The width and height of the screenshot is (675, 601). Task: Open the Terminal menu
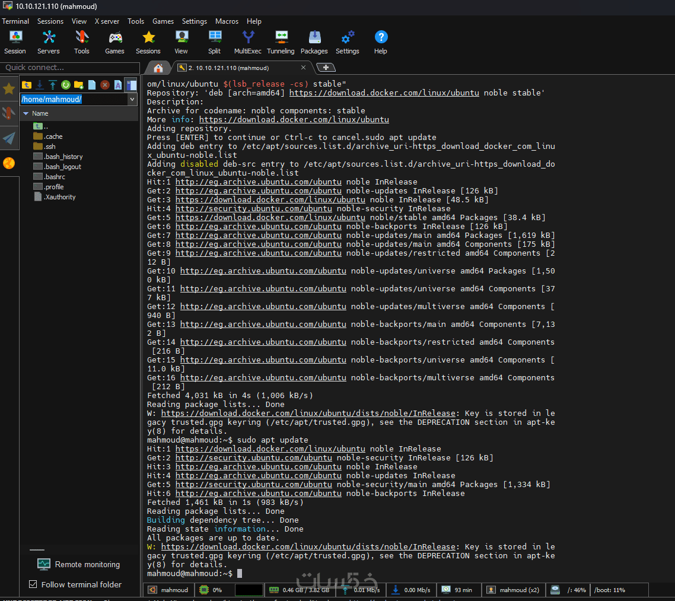click(15, 21)
